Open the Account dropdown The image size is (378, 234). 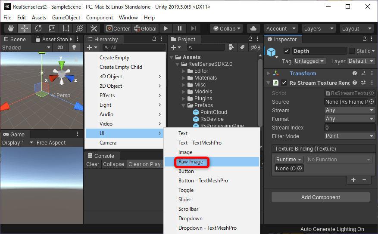pyautogui.click(x=281, y=29)
